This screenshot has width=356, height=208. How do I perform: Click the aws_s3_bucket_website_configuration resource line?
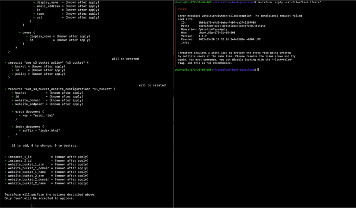(x=60, y=89)
